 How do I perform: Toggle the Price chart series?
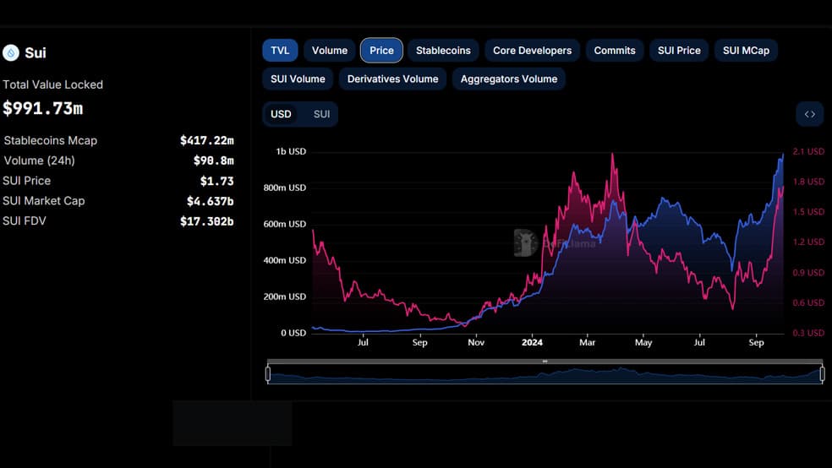point(381,51)
